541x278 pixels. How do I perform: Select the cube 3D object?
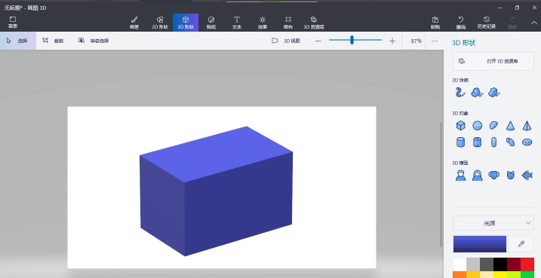pos(460,125)
